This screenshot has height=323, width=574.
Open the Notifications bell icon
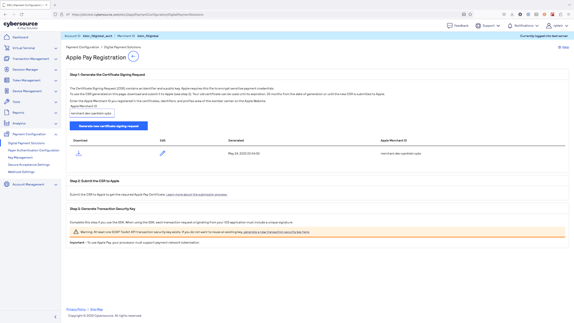[x=510, y=26]
